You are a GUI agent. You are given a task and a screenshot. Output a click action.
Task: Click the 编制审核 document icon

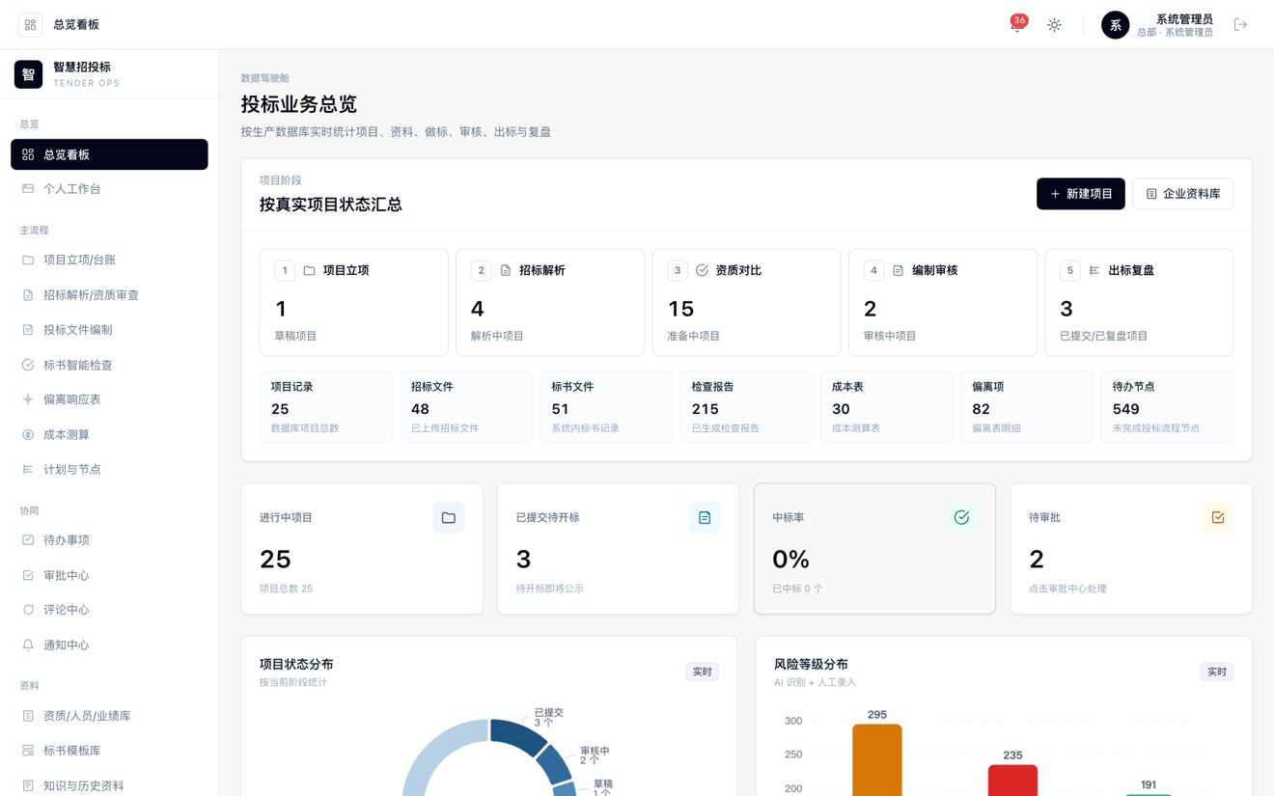coord(898,271)
